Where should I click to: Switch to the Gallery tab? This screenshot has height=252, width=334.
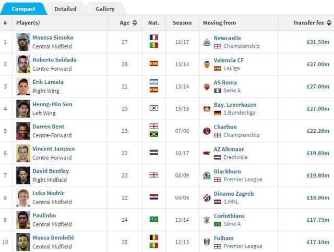tap(105, 9)
